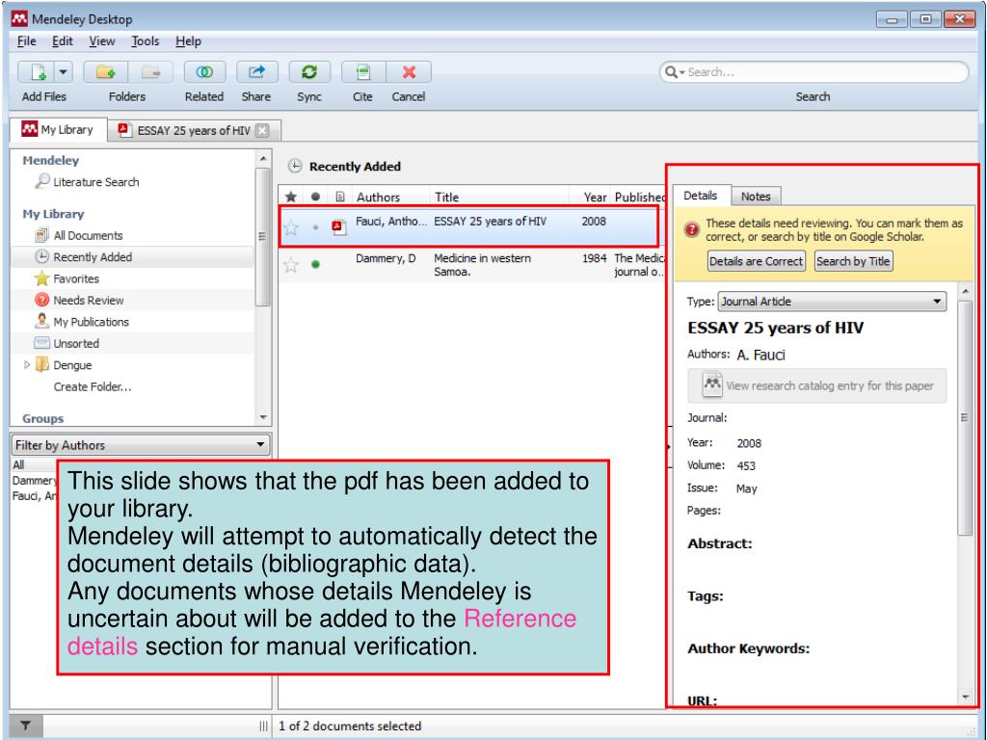The height and width of the screenshot is (740, 987).
Task: Toggle green unread dot for Dammery row
Action: [315, 264]
